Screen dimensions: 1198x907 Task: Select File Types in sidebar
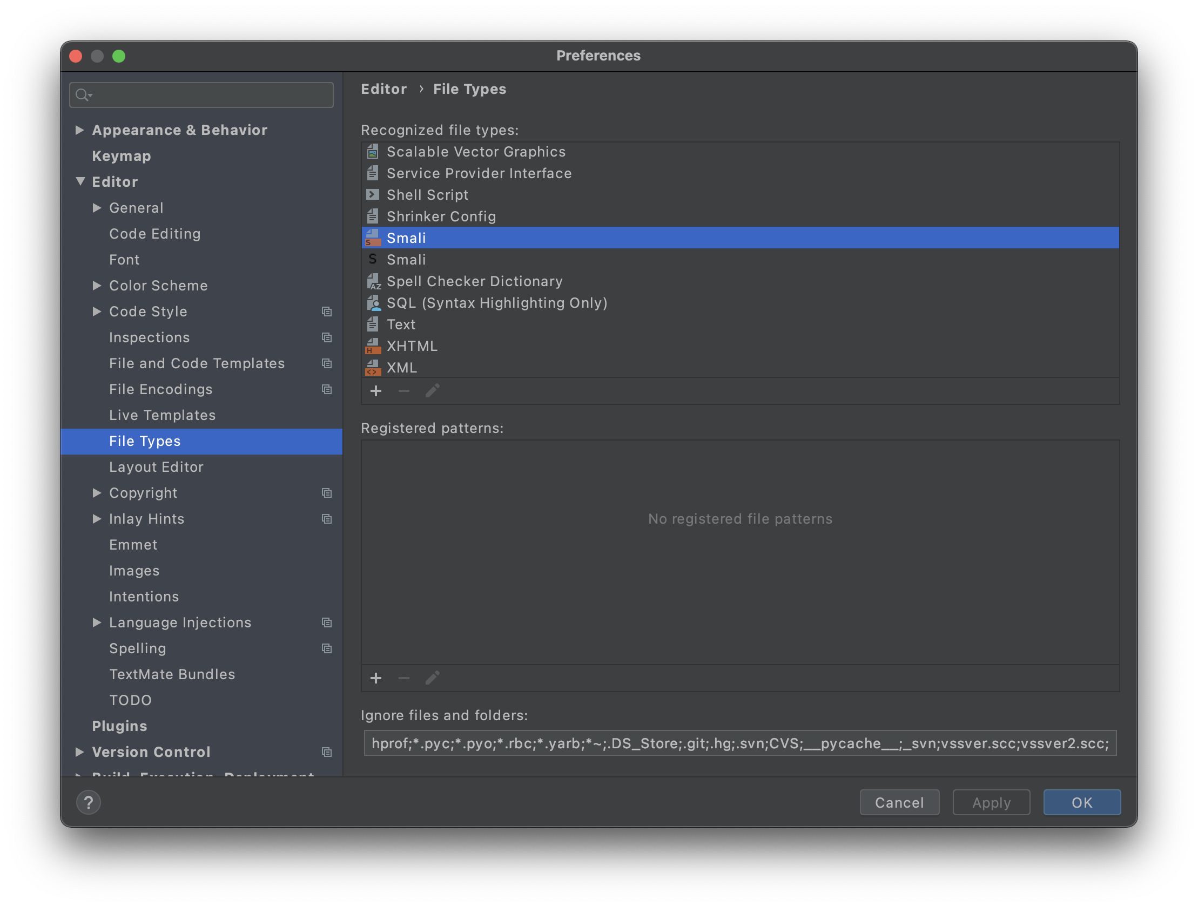click(201, 441)
